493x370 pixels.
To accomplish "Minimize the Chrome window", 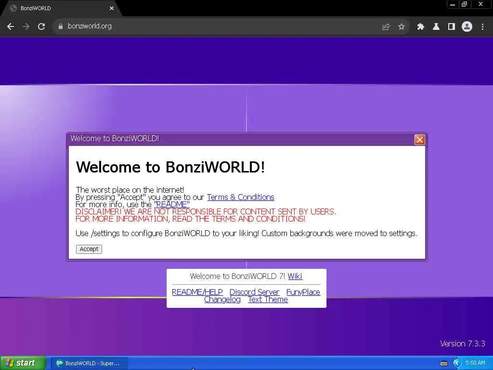I will point(453,4).
